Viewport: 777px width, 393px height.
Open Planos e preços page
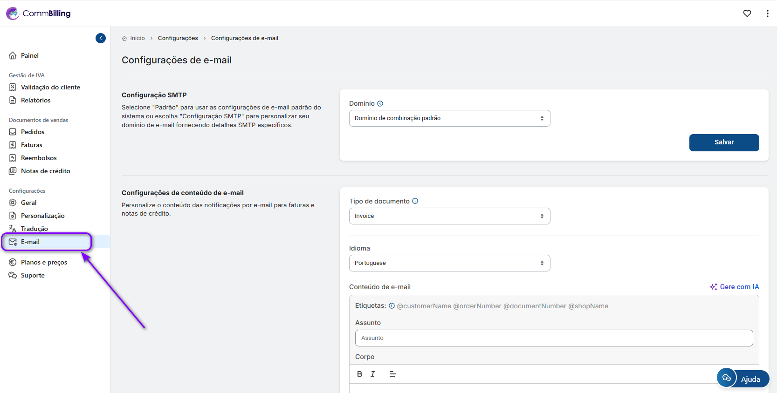pyautogui.click(x=44, y=262)
